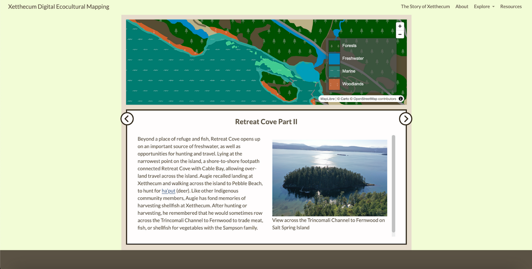Zoom out on the map
Viewport: 532px width, 269px height.
400,35
